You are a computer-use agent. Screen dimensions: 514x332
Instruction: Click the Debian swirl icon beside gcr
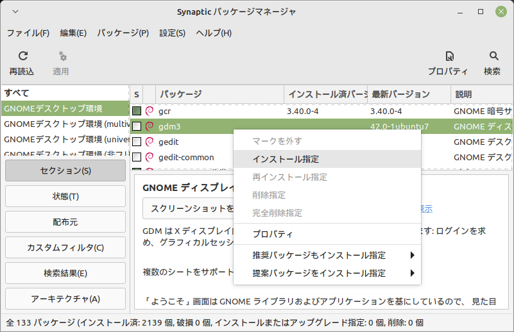point(150,111)
